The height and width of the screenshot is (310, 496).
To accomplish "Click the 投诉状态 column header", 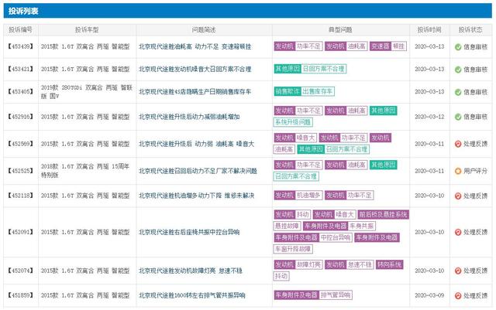I will click(470, 29).
